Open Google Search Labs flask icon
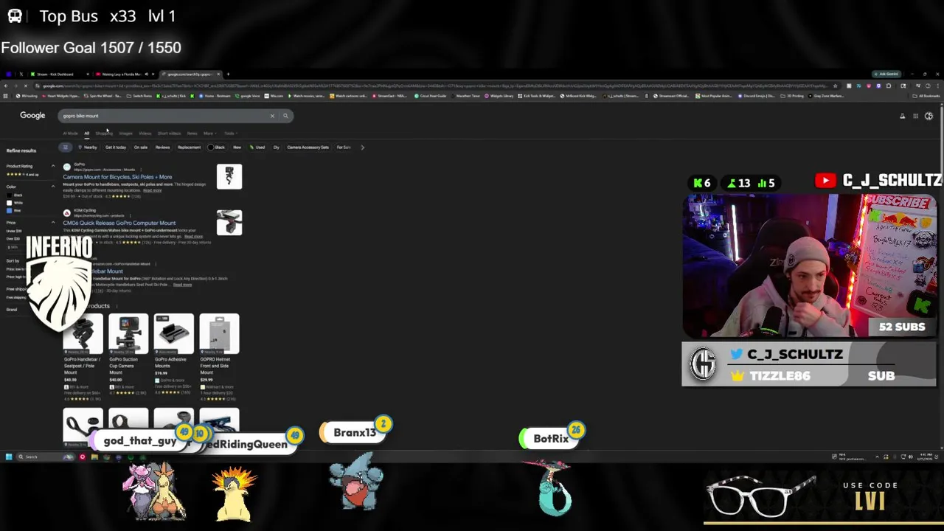The image size is (944, 531). click(x=902, y=116)
